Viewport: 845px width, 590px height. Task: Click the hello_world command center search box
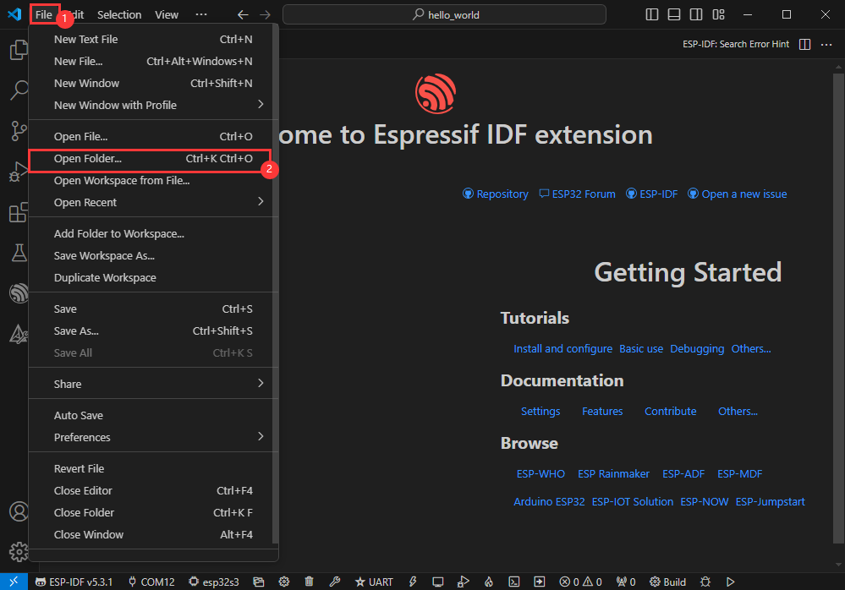tap(444, 14)
